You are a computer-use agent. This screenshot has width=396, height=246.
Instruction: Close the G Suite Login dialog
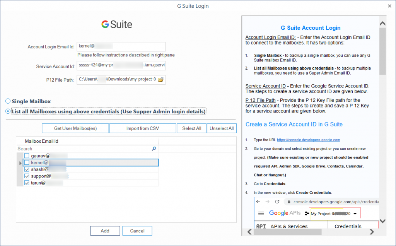click(x=389, y=6)
